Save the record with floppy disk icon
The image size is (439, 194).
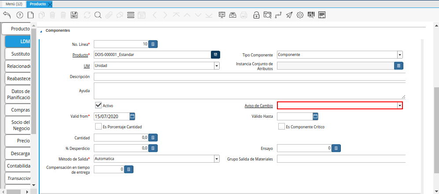74,15
